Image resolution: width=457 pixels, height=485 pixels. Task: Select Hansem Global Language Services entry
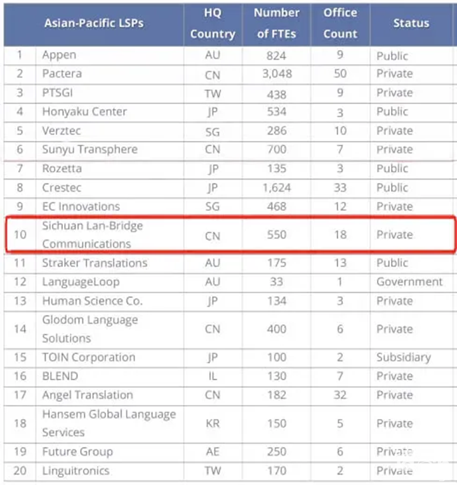pos(109,423)
